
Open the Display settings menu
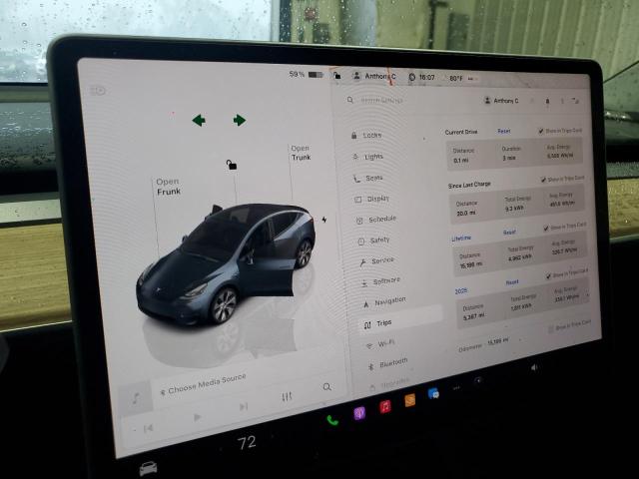point(377,199)
